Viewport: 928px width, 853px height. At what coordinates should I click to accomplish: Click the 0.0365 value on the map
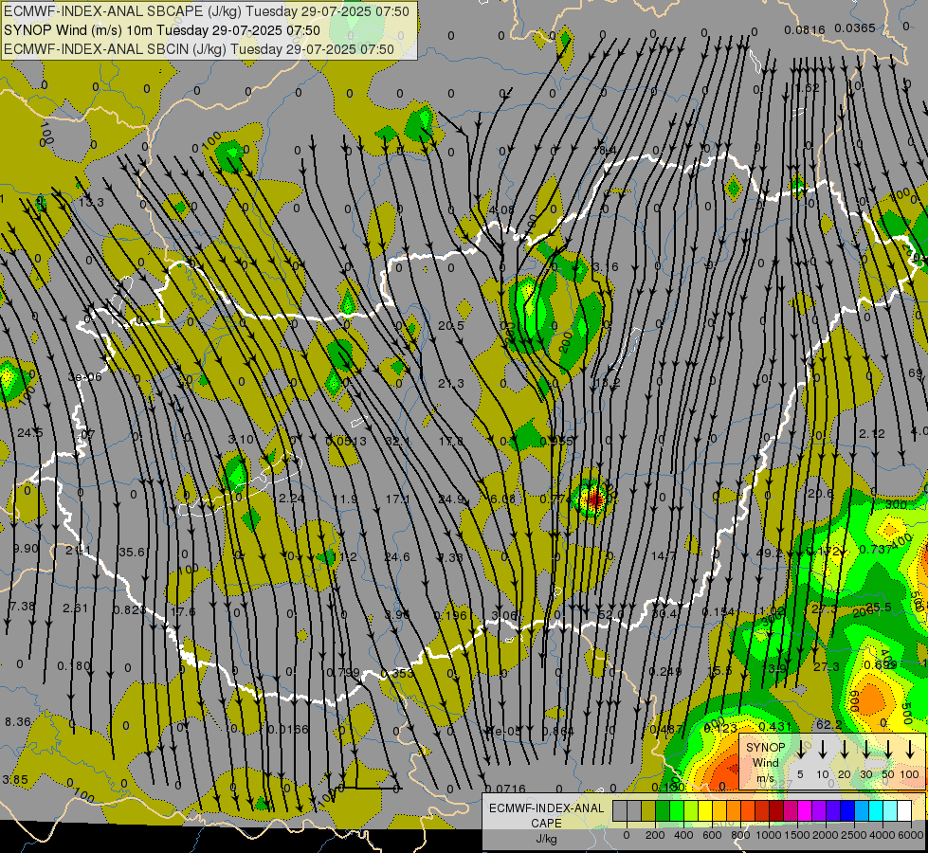(855, 28)
